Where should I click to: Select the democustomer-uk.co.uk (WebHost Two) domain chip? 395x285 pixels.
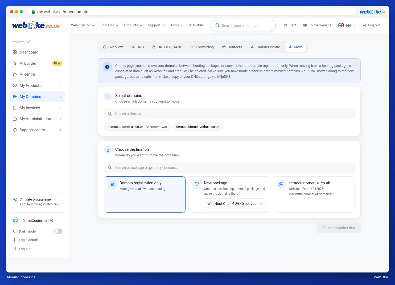137,127
